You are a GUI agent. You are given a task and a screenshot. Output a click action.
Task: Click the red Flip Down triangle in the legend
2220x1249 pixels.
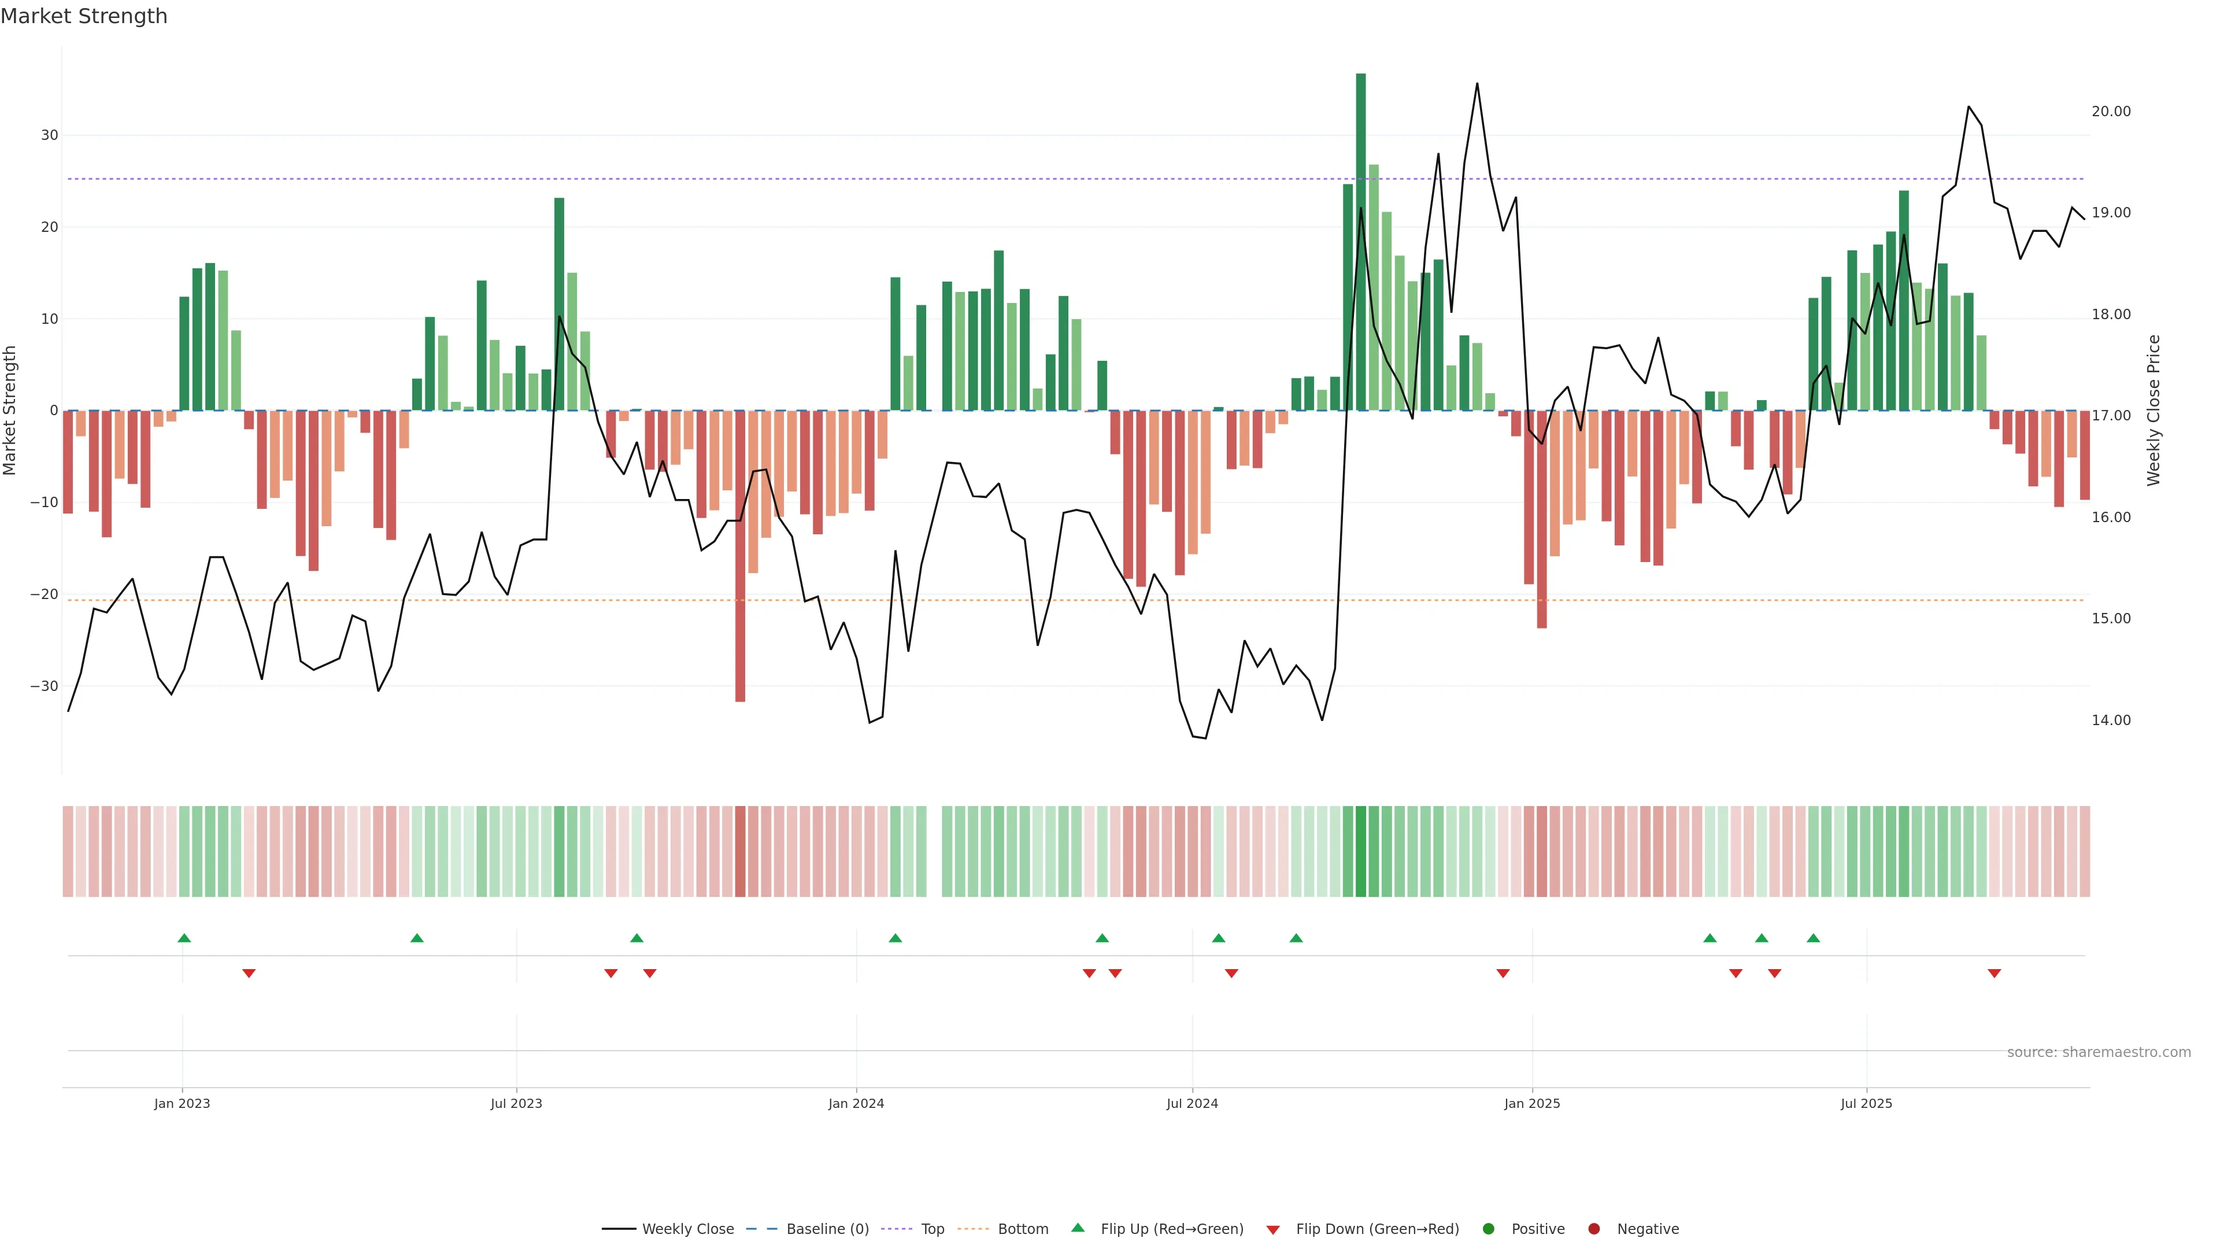pyautogui.click(x=1273, y=1230)
